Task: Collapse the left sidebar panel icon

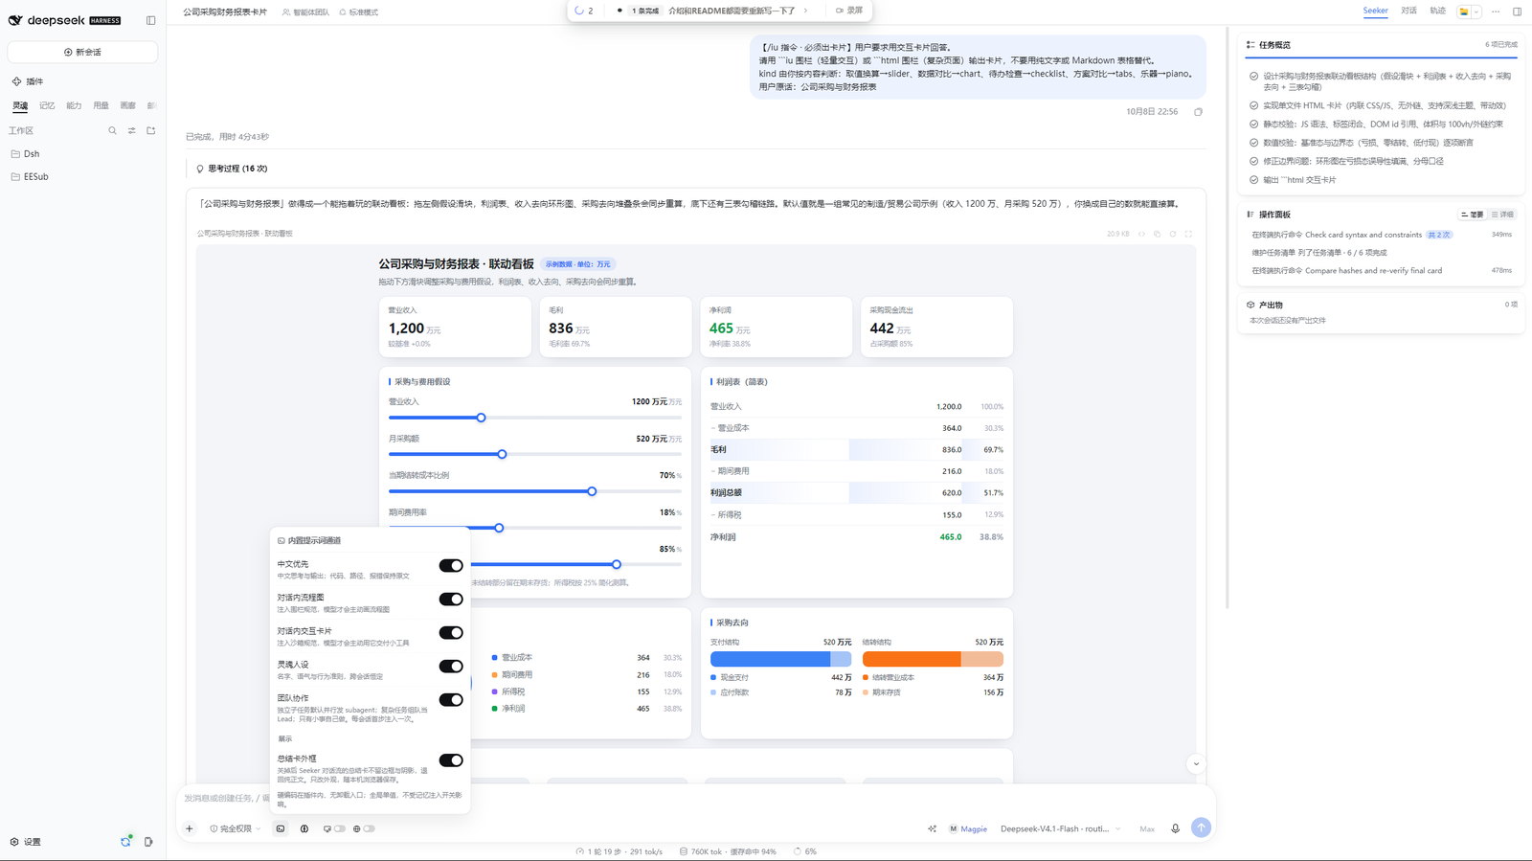Action: click(x=150, y=20)
